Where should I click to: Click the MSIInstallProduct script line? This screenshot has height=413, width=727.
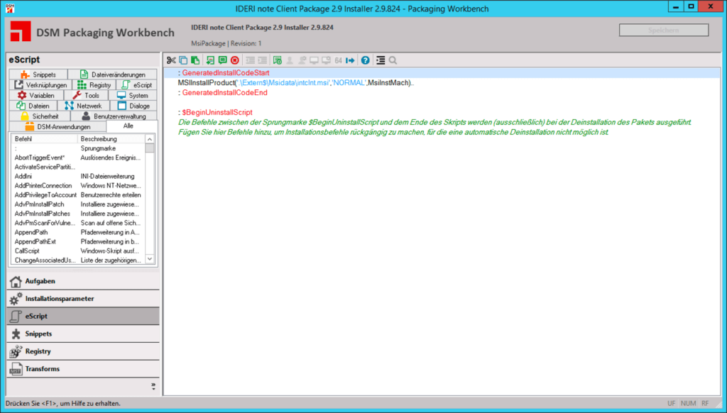(296, 83)
